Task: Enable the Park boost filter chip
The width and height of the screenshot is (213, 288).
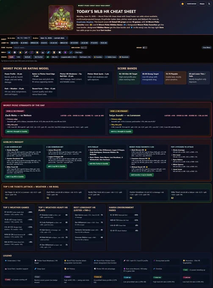Action: pos(85,57)
